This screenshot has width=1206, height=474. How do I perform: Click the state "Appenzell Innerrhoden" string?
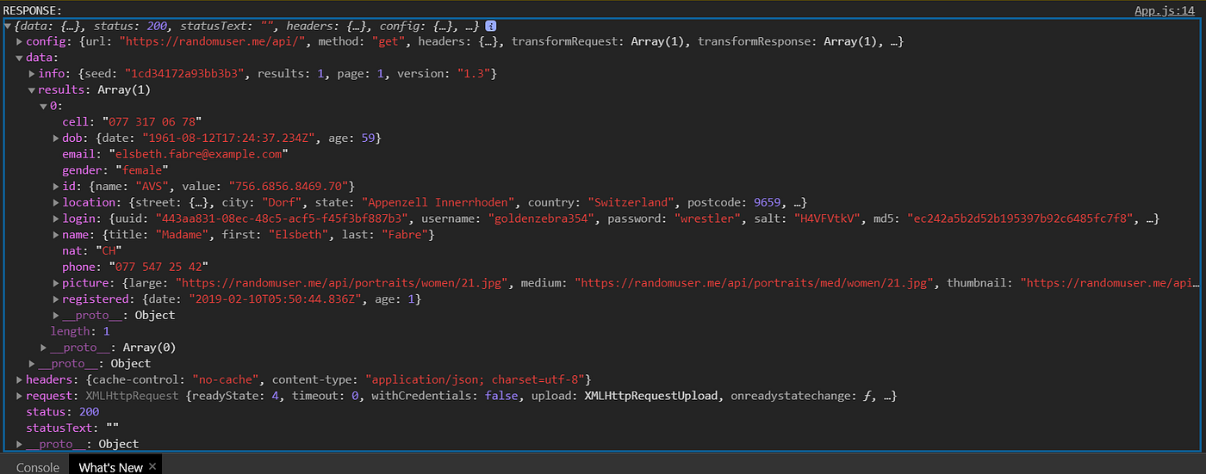tap(438, 202)
